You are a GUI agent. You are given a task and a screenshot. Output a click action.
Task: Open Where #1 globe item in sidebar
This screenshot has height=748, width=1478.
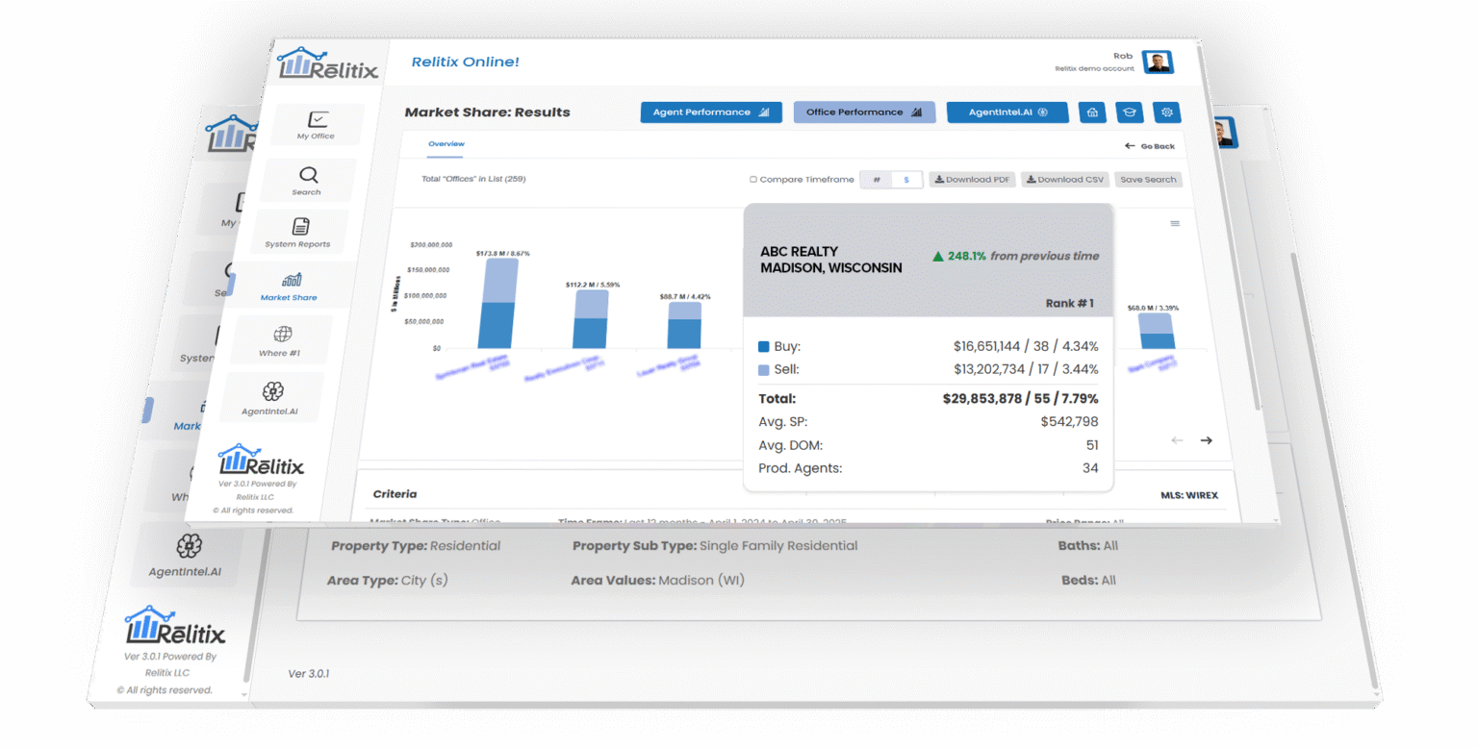tap(281, 339)
